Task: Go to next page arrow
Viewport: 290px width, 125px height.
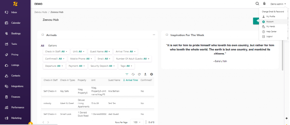Action: click(x=48, y=122)
